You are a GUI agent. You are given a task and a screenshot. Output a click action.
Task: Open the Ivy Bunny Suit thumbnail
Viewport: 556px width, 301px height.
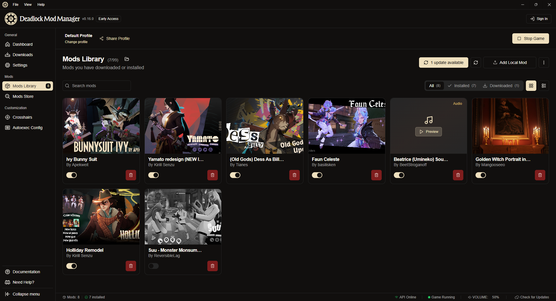point(101,126)
